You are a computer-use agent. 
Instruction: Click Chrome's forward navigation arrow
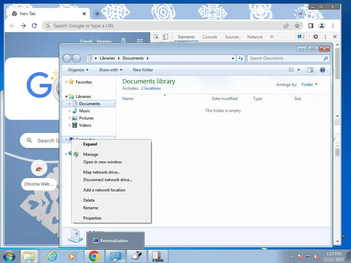23,26
